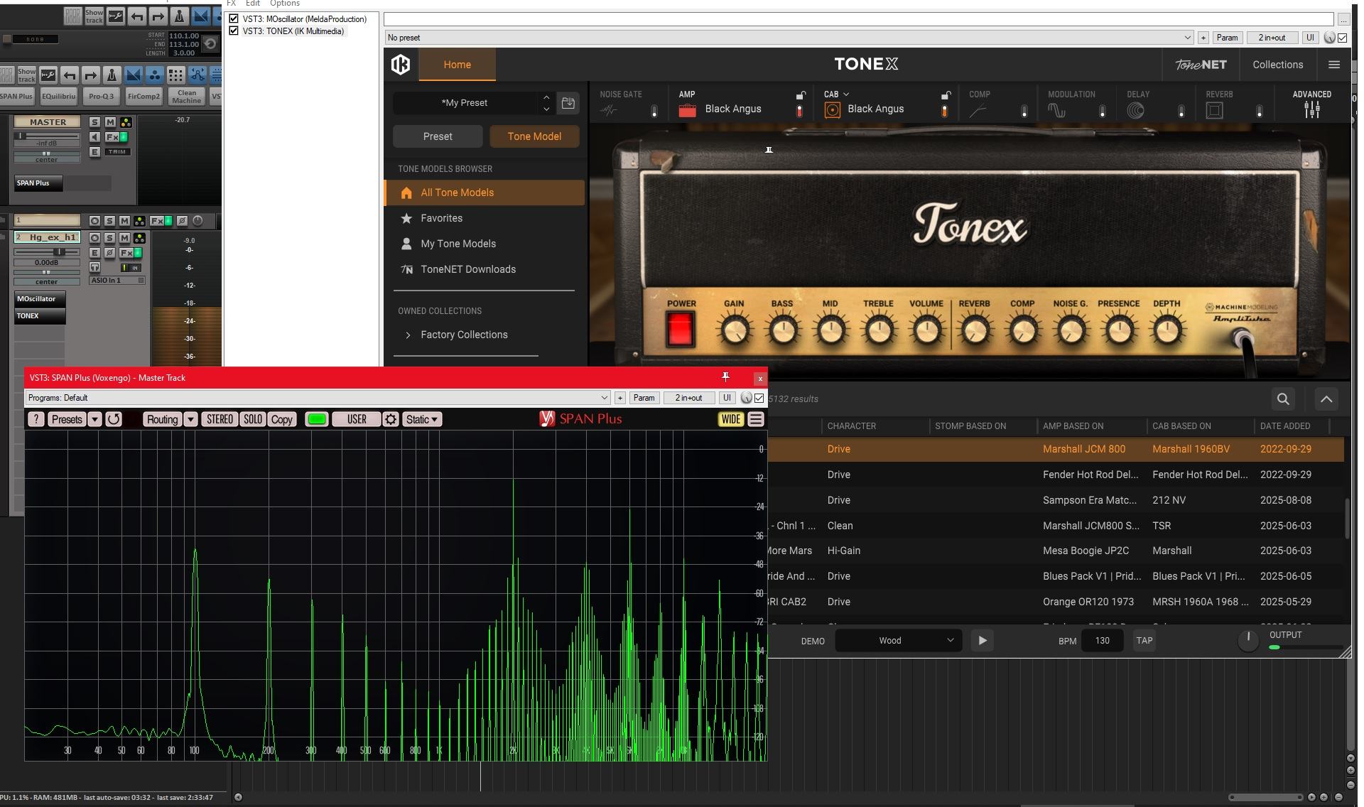
Task: Expand Factory Collections
Action: click(x=408, y=335)
